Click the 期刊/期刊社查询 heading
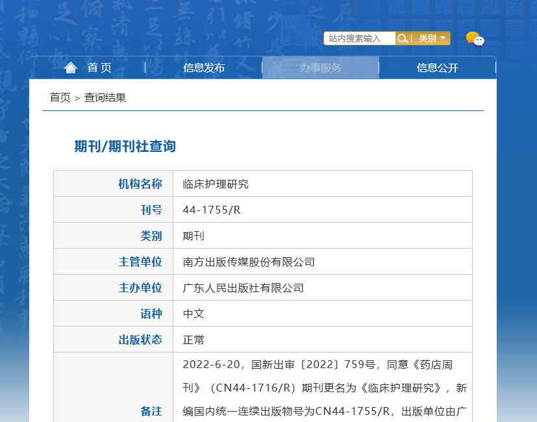This screenshot has width=537, height=422. (x=125, y=146)
